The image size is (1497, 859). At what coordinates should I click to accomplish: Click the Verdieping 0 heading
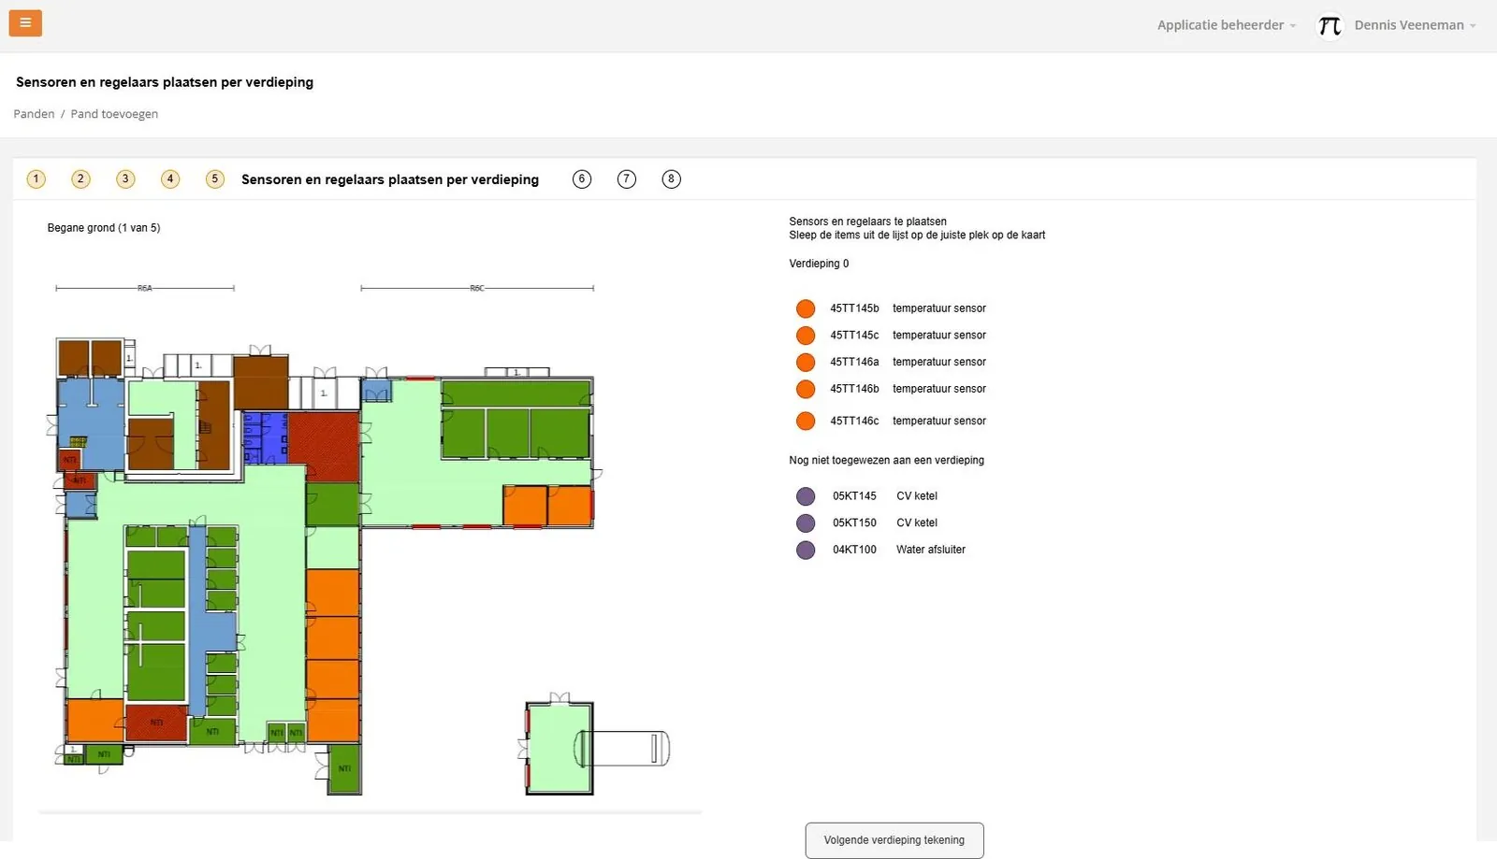coord(819,264)
